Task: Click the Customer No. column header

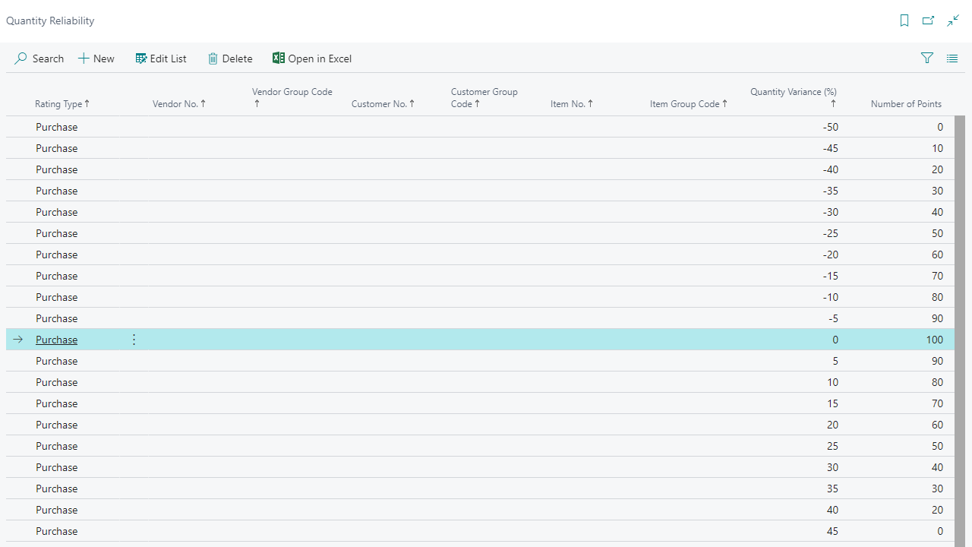Action: tap(383, 104)
